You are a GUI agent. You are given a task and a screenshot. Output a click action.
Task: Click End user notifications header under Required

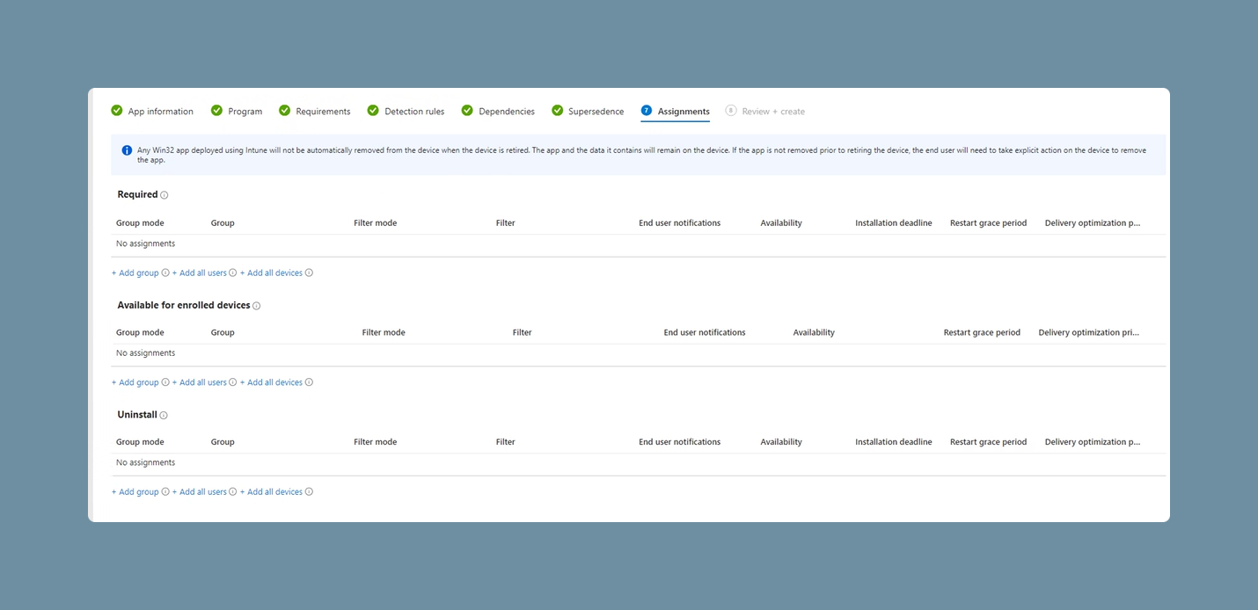click(x=680, y=223)
